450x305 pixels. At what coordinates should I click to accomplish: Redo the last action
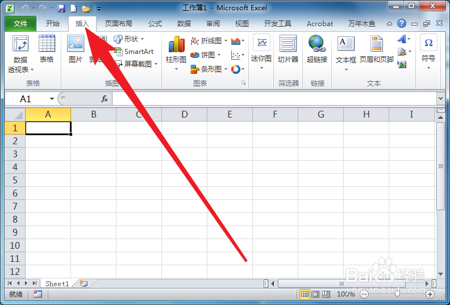coord(43,9)
